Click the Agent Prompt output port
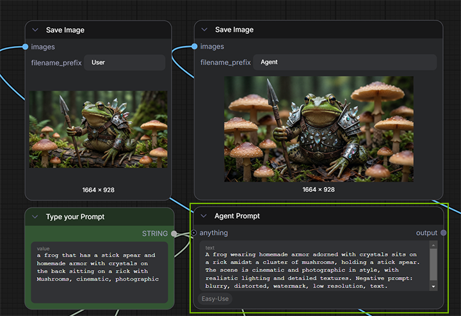 click(443, 233)
